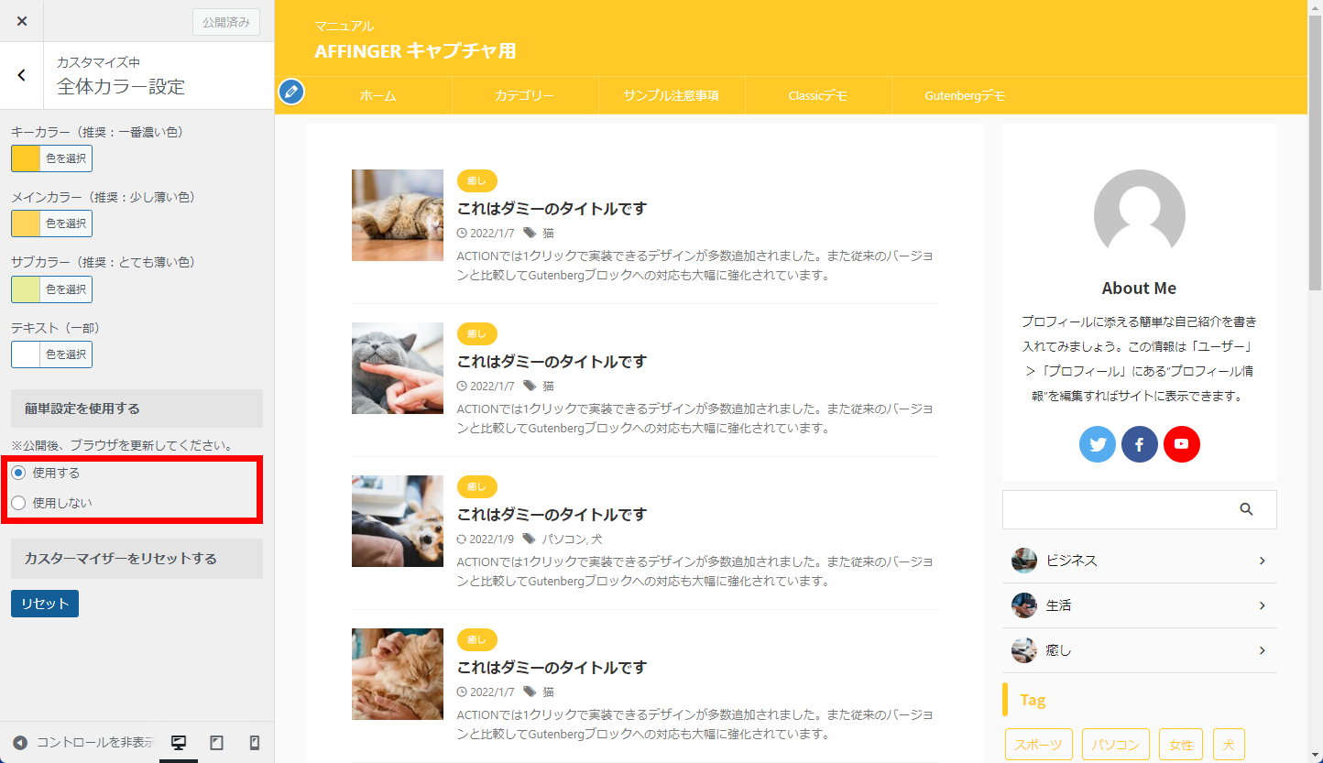1323x763 pixels.
Task: Open the sleeping kitten post thumbnail
Action: [398, 215]
